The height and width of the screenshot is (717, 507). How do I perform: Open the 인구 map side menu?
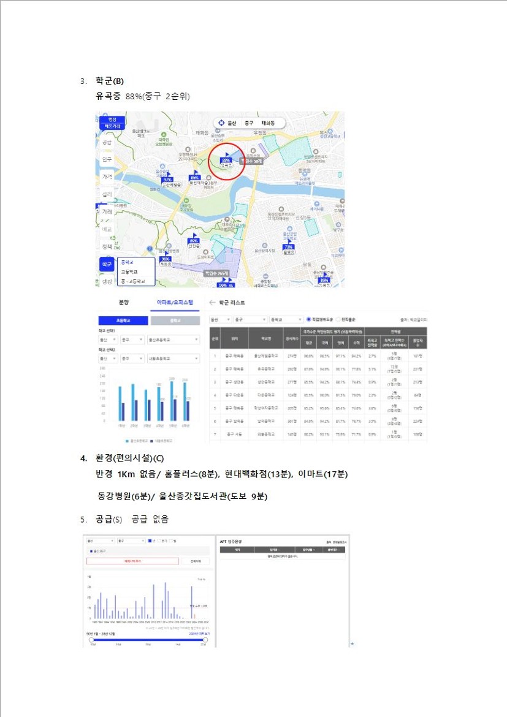point(107,159)
